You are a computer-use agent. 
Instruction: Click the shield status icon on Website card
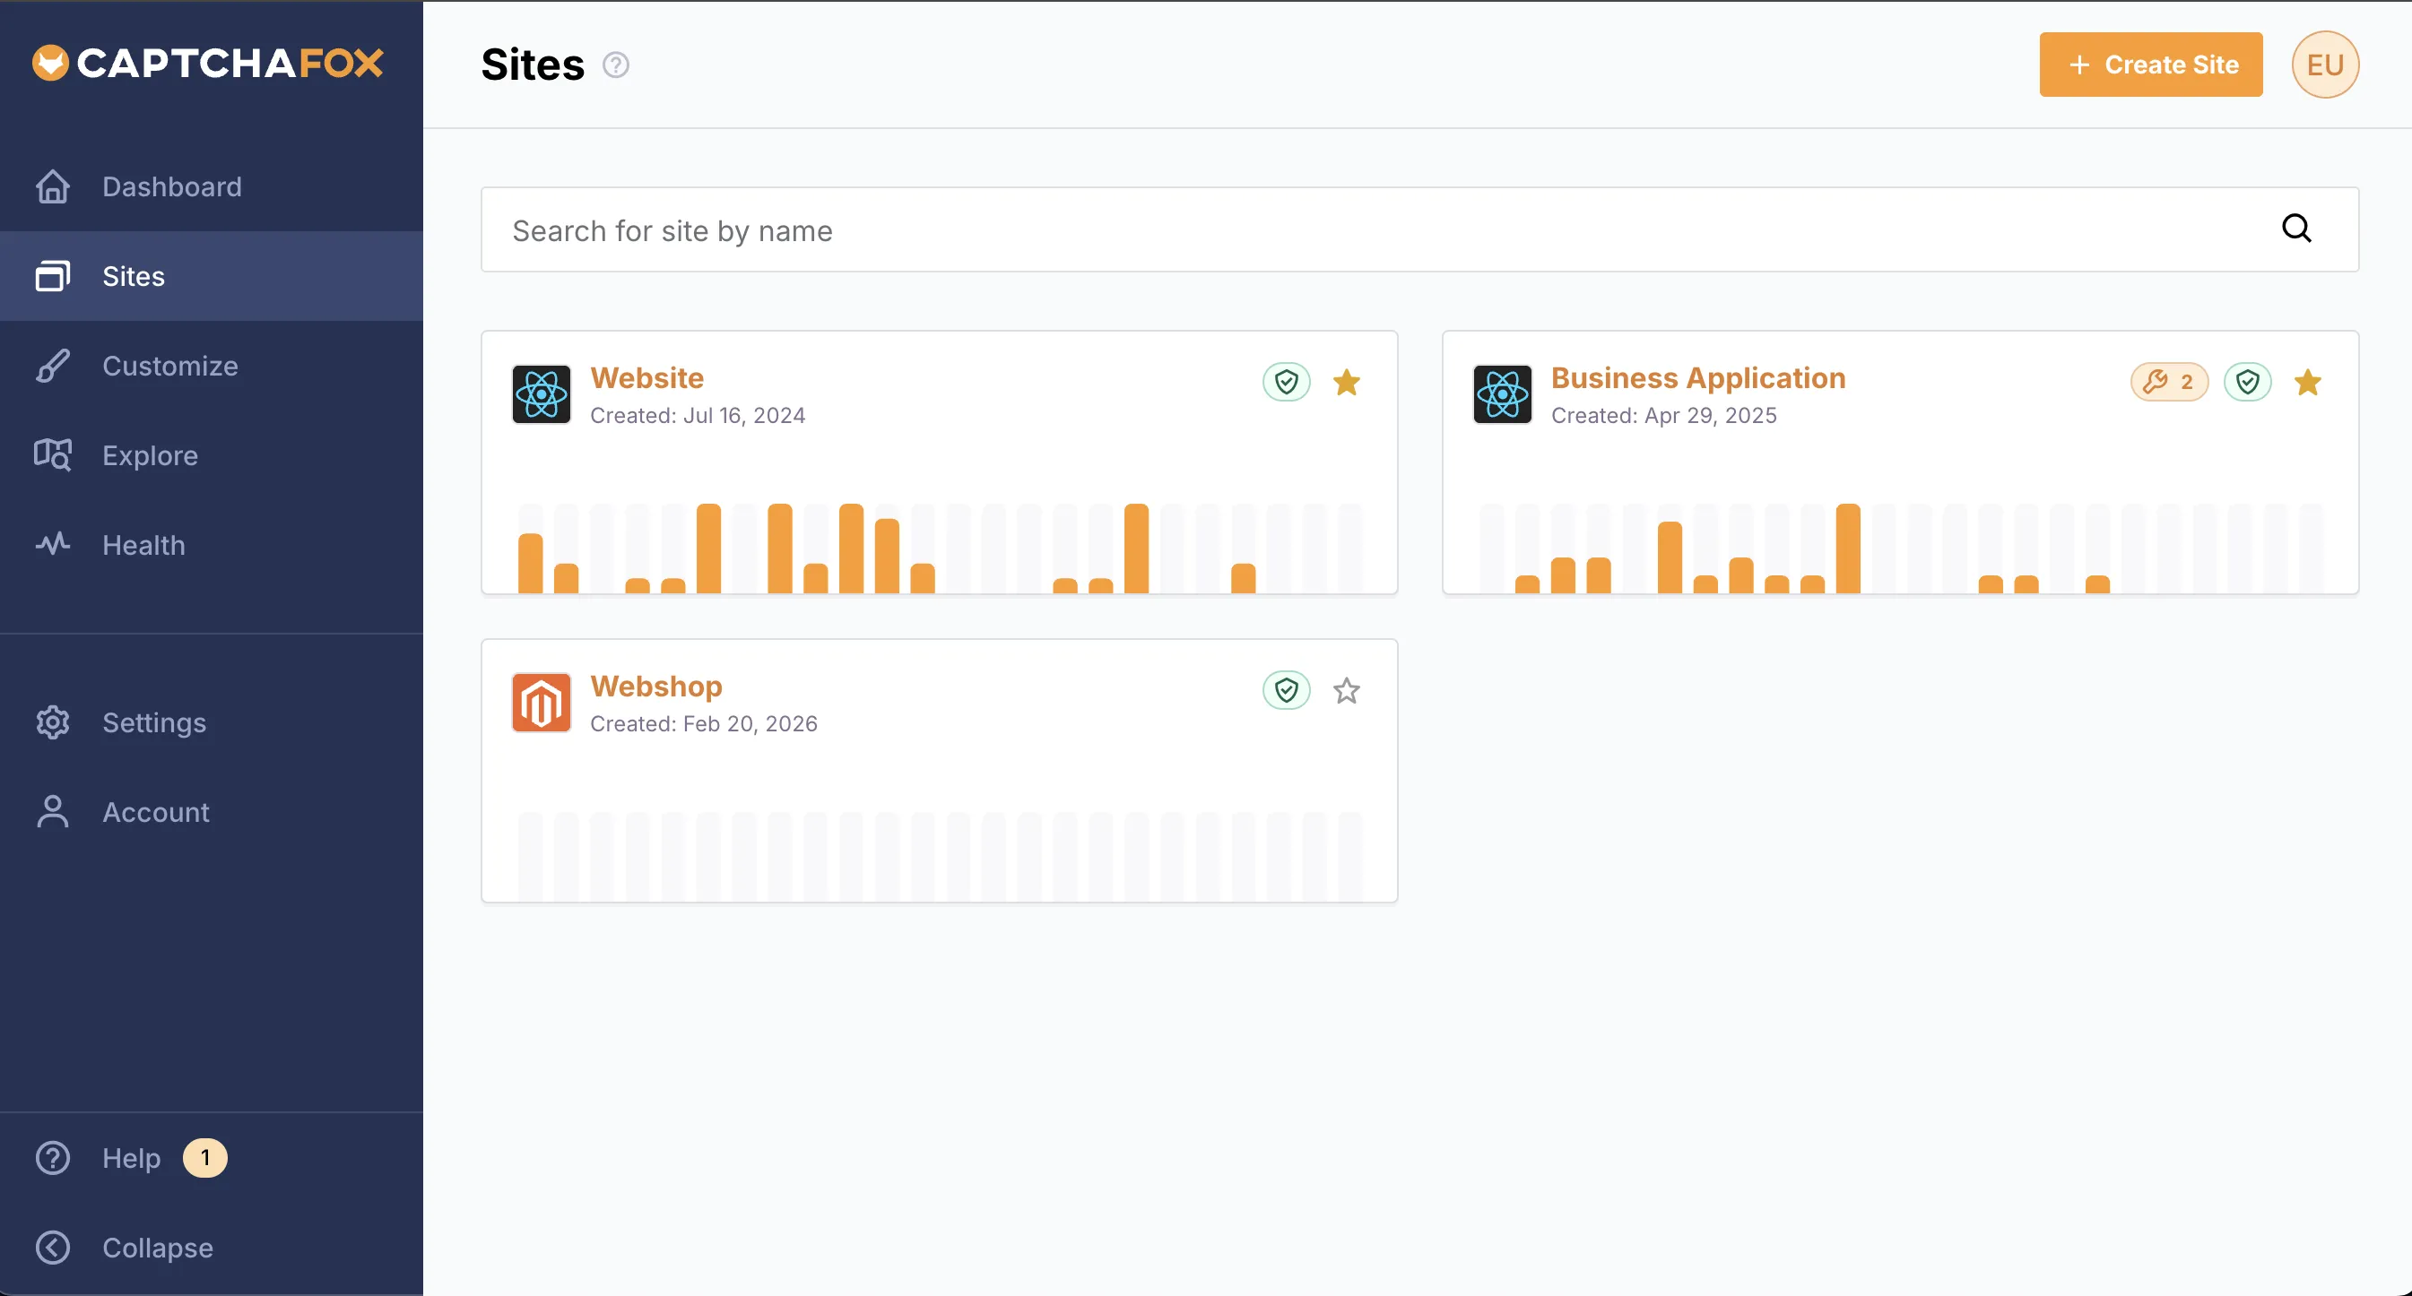pyautogui.click(x=1286, y=382)
